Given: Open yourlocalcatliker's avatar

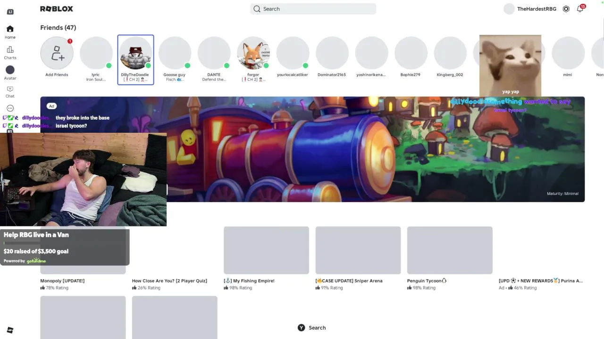Looking at the screenshot, I should coord(293,53).
